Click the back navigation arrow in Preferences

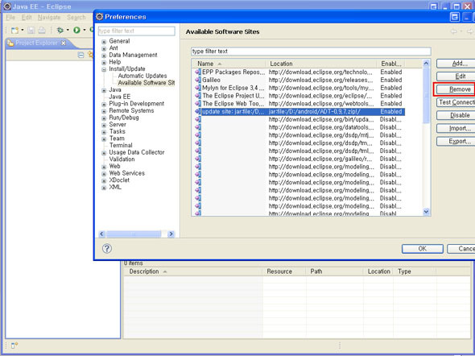tap(453, 31)
